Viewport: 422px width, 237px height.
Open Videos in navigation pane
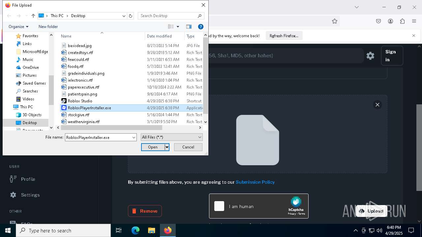[28, 99]
